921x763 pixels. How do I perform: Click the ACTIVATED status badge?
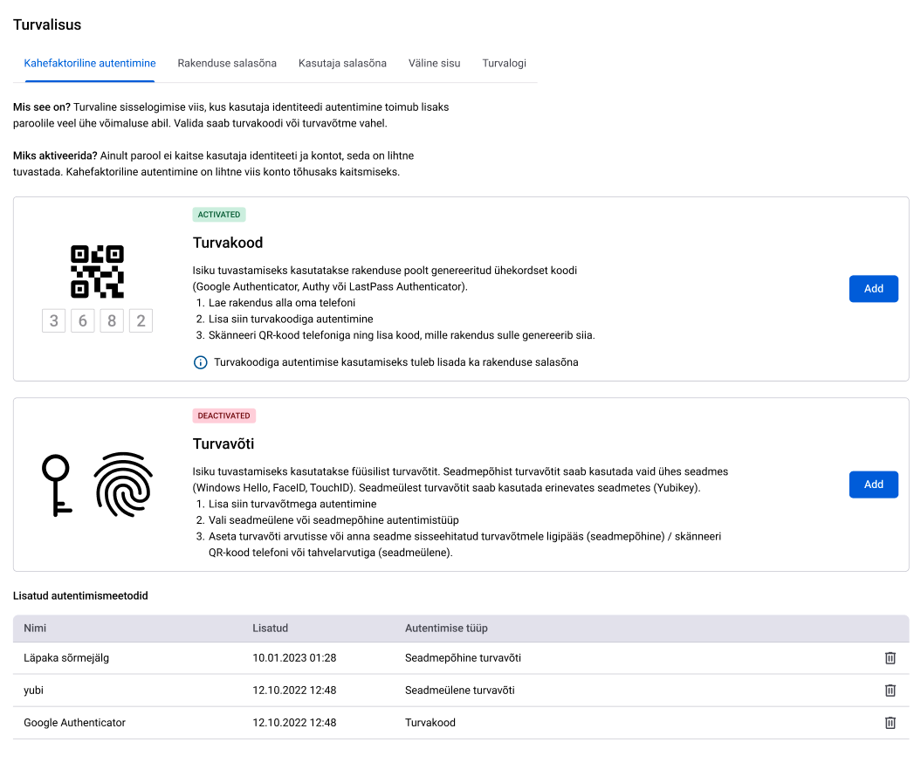click(219, 215)
